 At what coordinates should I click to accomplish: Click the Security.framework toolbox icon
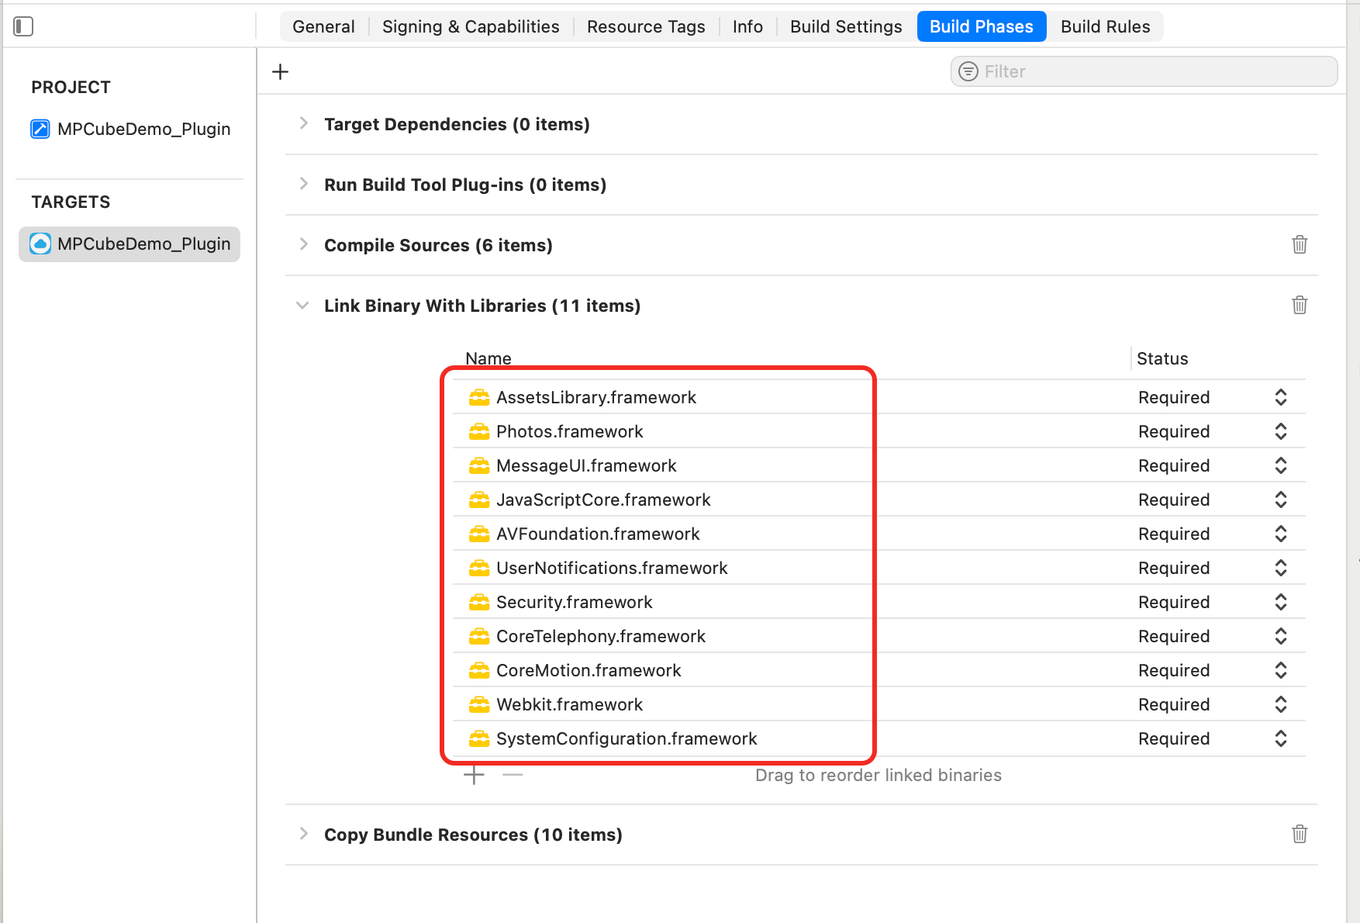[479, 602]
